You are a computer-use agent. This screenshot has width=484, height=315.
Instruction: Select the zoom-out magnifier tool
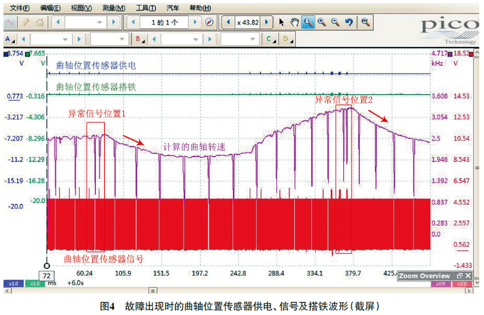335,22
